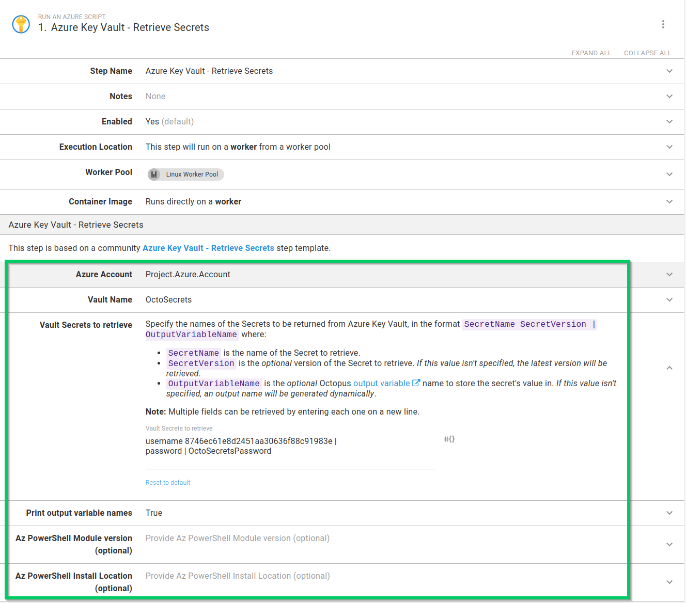The width and height of the screenshot is (686, 603).
Task: Click the Reset to default link
Action: [168, 482]
